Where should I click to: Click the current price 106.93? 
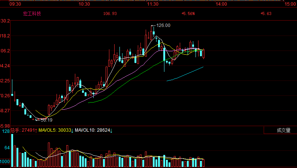pos(110,13)
